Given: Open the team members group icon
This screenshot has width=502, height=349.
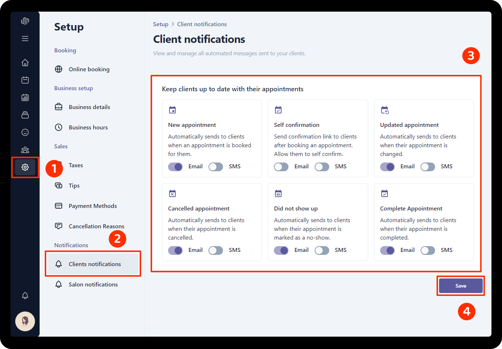Looking at the screenshot, I should click(25, 150).
